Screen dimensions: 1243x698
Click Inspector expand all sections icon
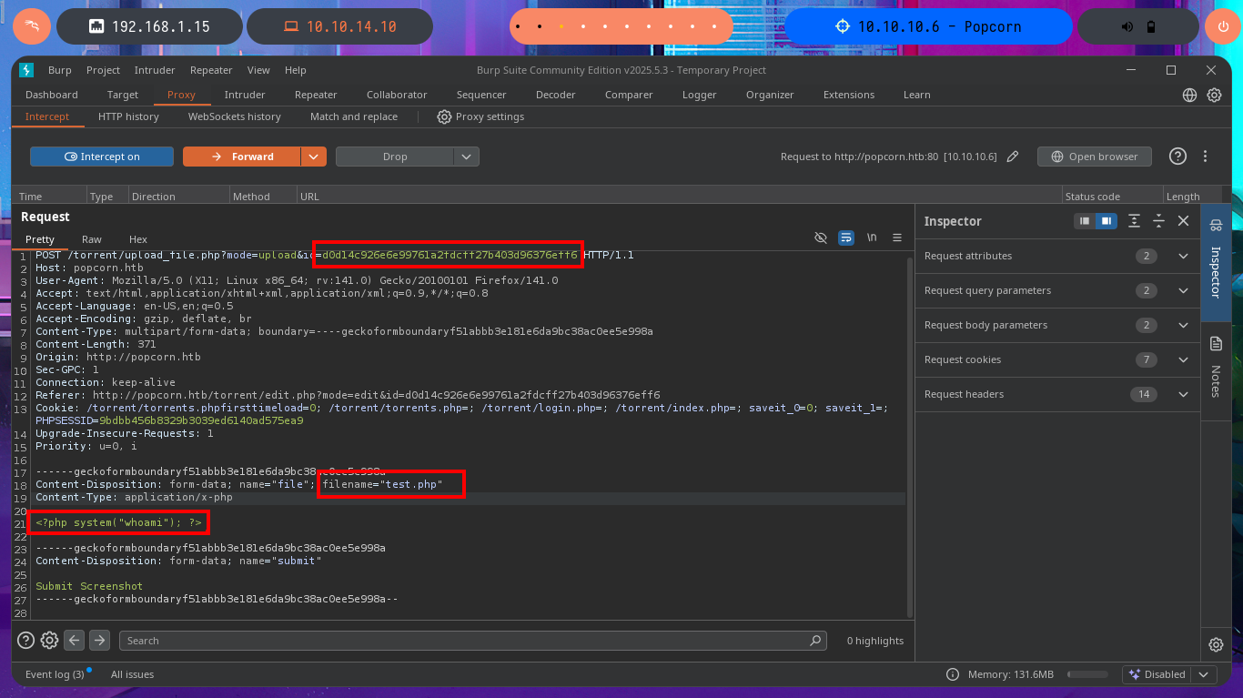click(1134, 221)
